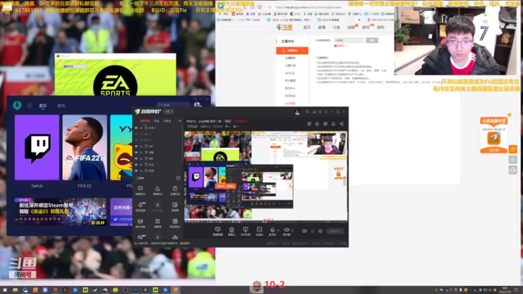
Task: Toggle the lock on the LW source
Action: pos(141,146)
